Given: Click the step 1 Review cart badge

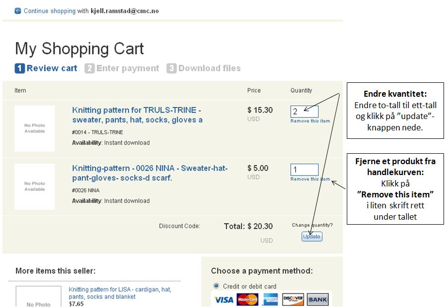Looking at the screenshot, I should tap(20, 68).
